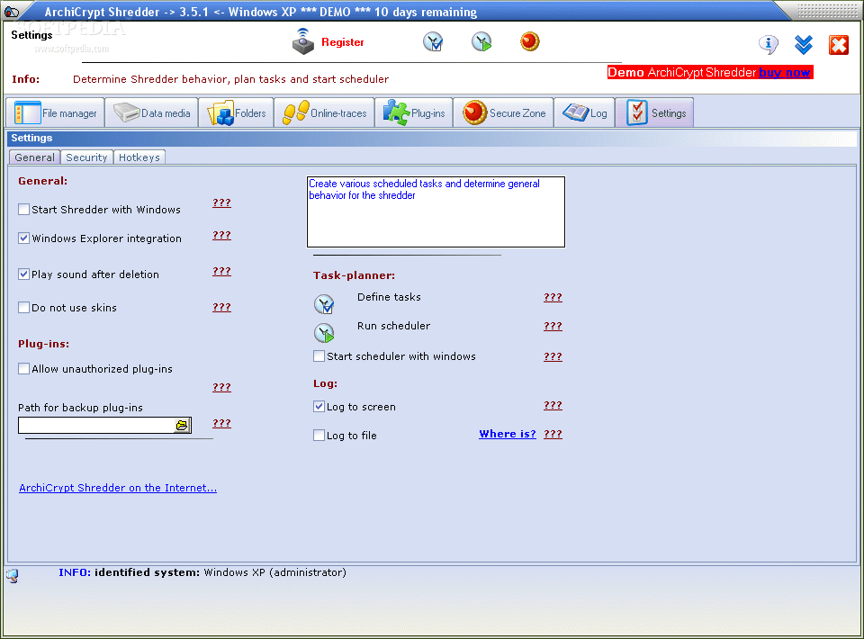This screenshot has width=864, height=639.
Task: Switch to the Folders tab
Action: 237,112
